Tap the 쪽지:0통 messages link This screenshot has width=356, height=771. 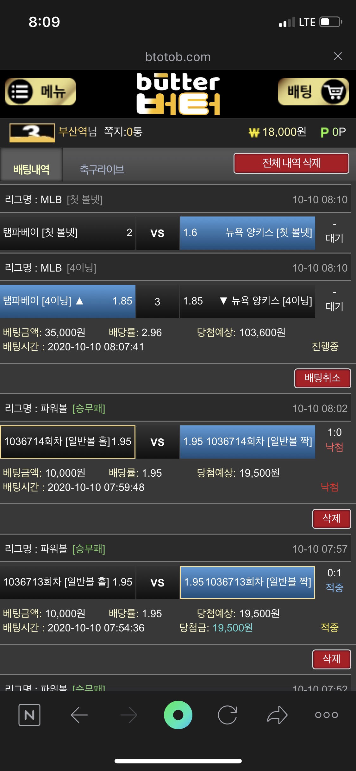pyautogui.click(x=123, y=132)
